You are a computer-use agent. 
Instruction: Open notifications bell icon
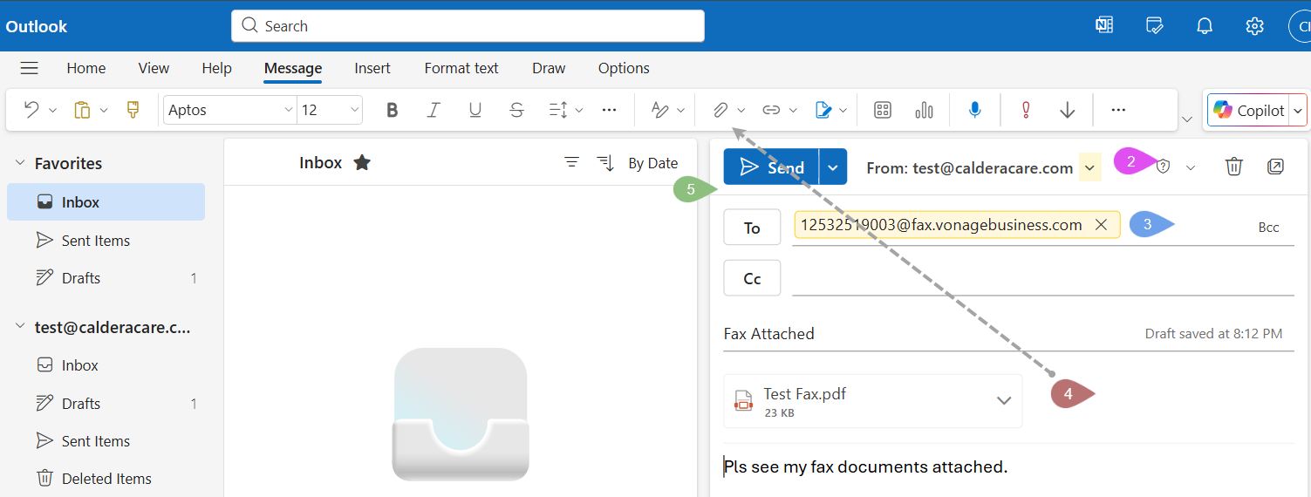[x=1205, y=26]
